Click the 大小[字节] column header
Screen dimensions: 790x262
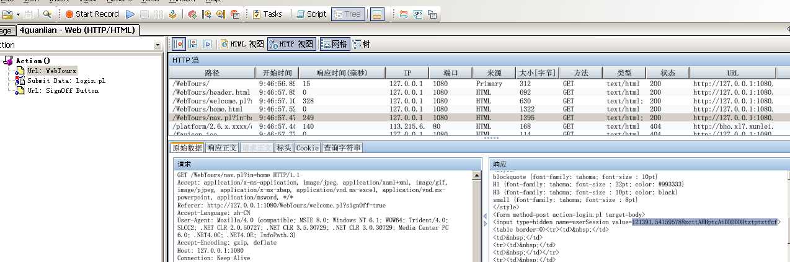(x=537, y=73)
